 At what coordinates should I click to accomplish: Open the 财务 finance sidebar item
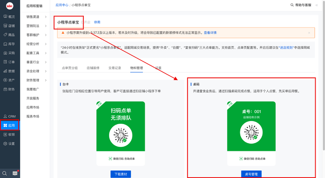click(9, 89)
